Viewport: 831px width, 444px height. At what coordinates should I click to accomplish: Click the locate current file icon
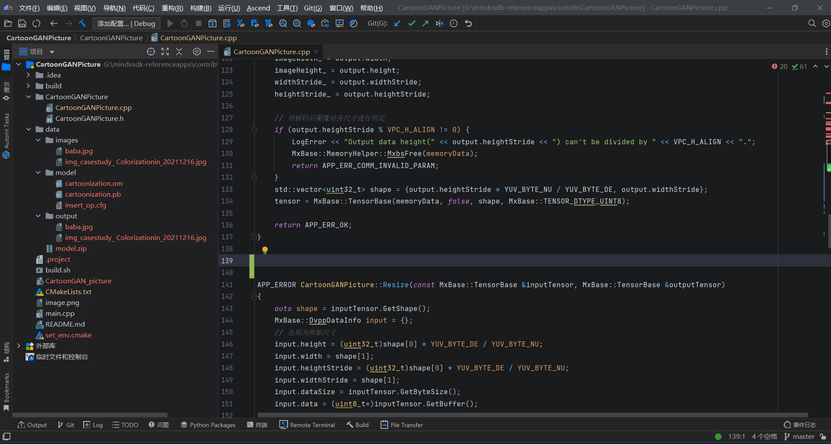click(x=151, y=52)
